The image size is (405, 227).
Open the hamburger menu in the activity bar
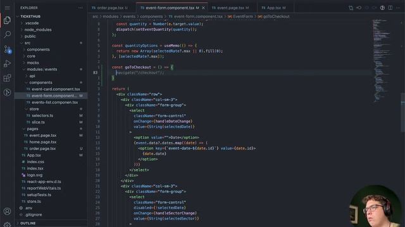tap(7, 8)
